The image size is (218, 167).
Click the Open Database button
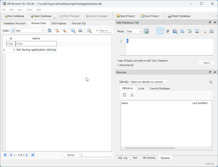pyautogui.click(x=41, y=16)
